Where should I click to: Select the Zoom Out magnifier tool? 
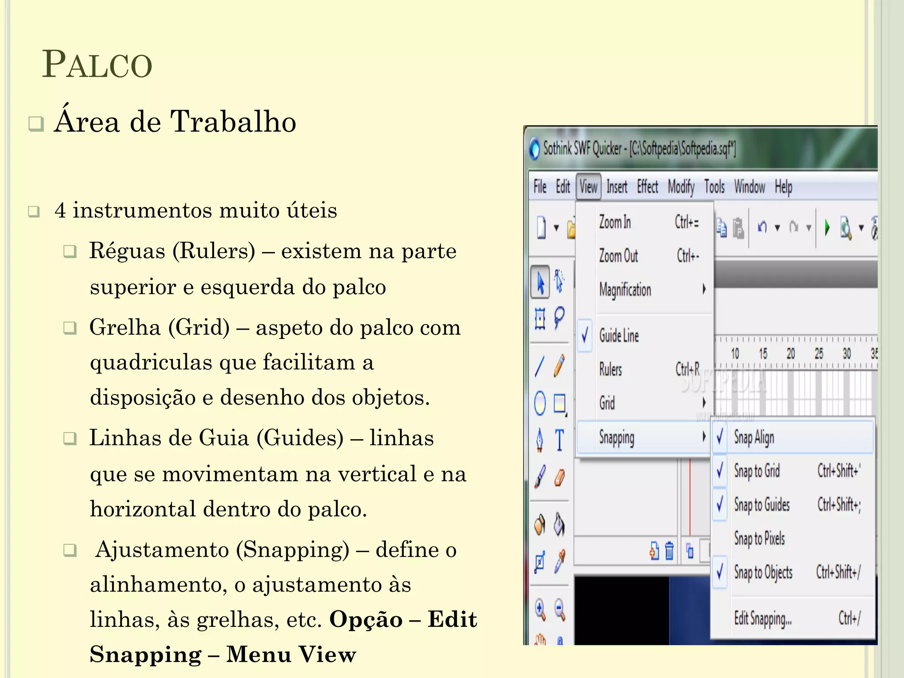tap(559, 610)
